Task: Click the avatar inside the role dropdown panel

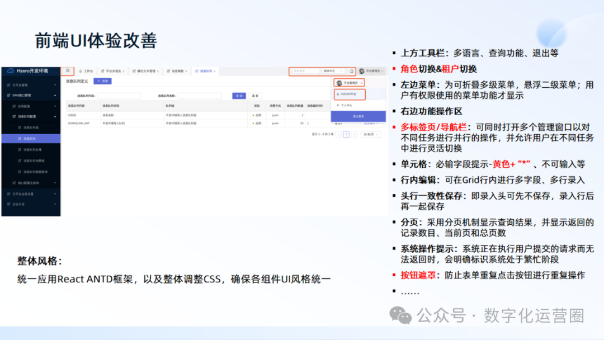Action: click(x=339, y=83)
